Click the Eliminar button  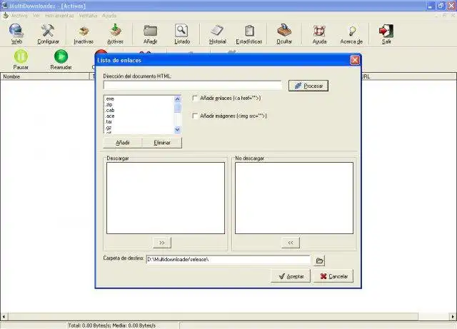(162, 143)
